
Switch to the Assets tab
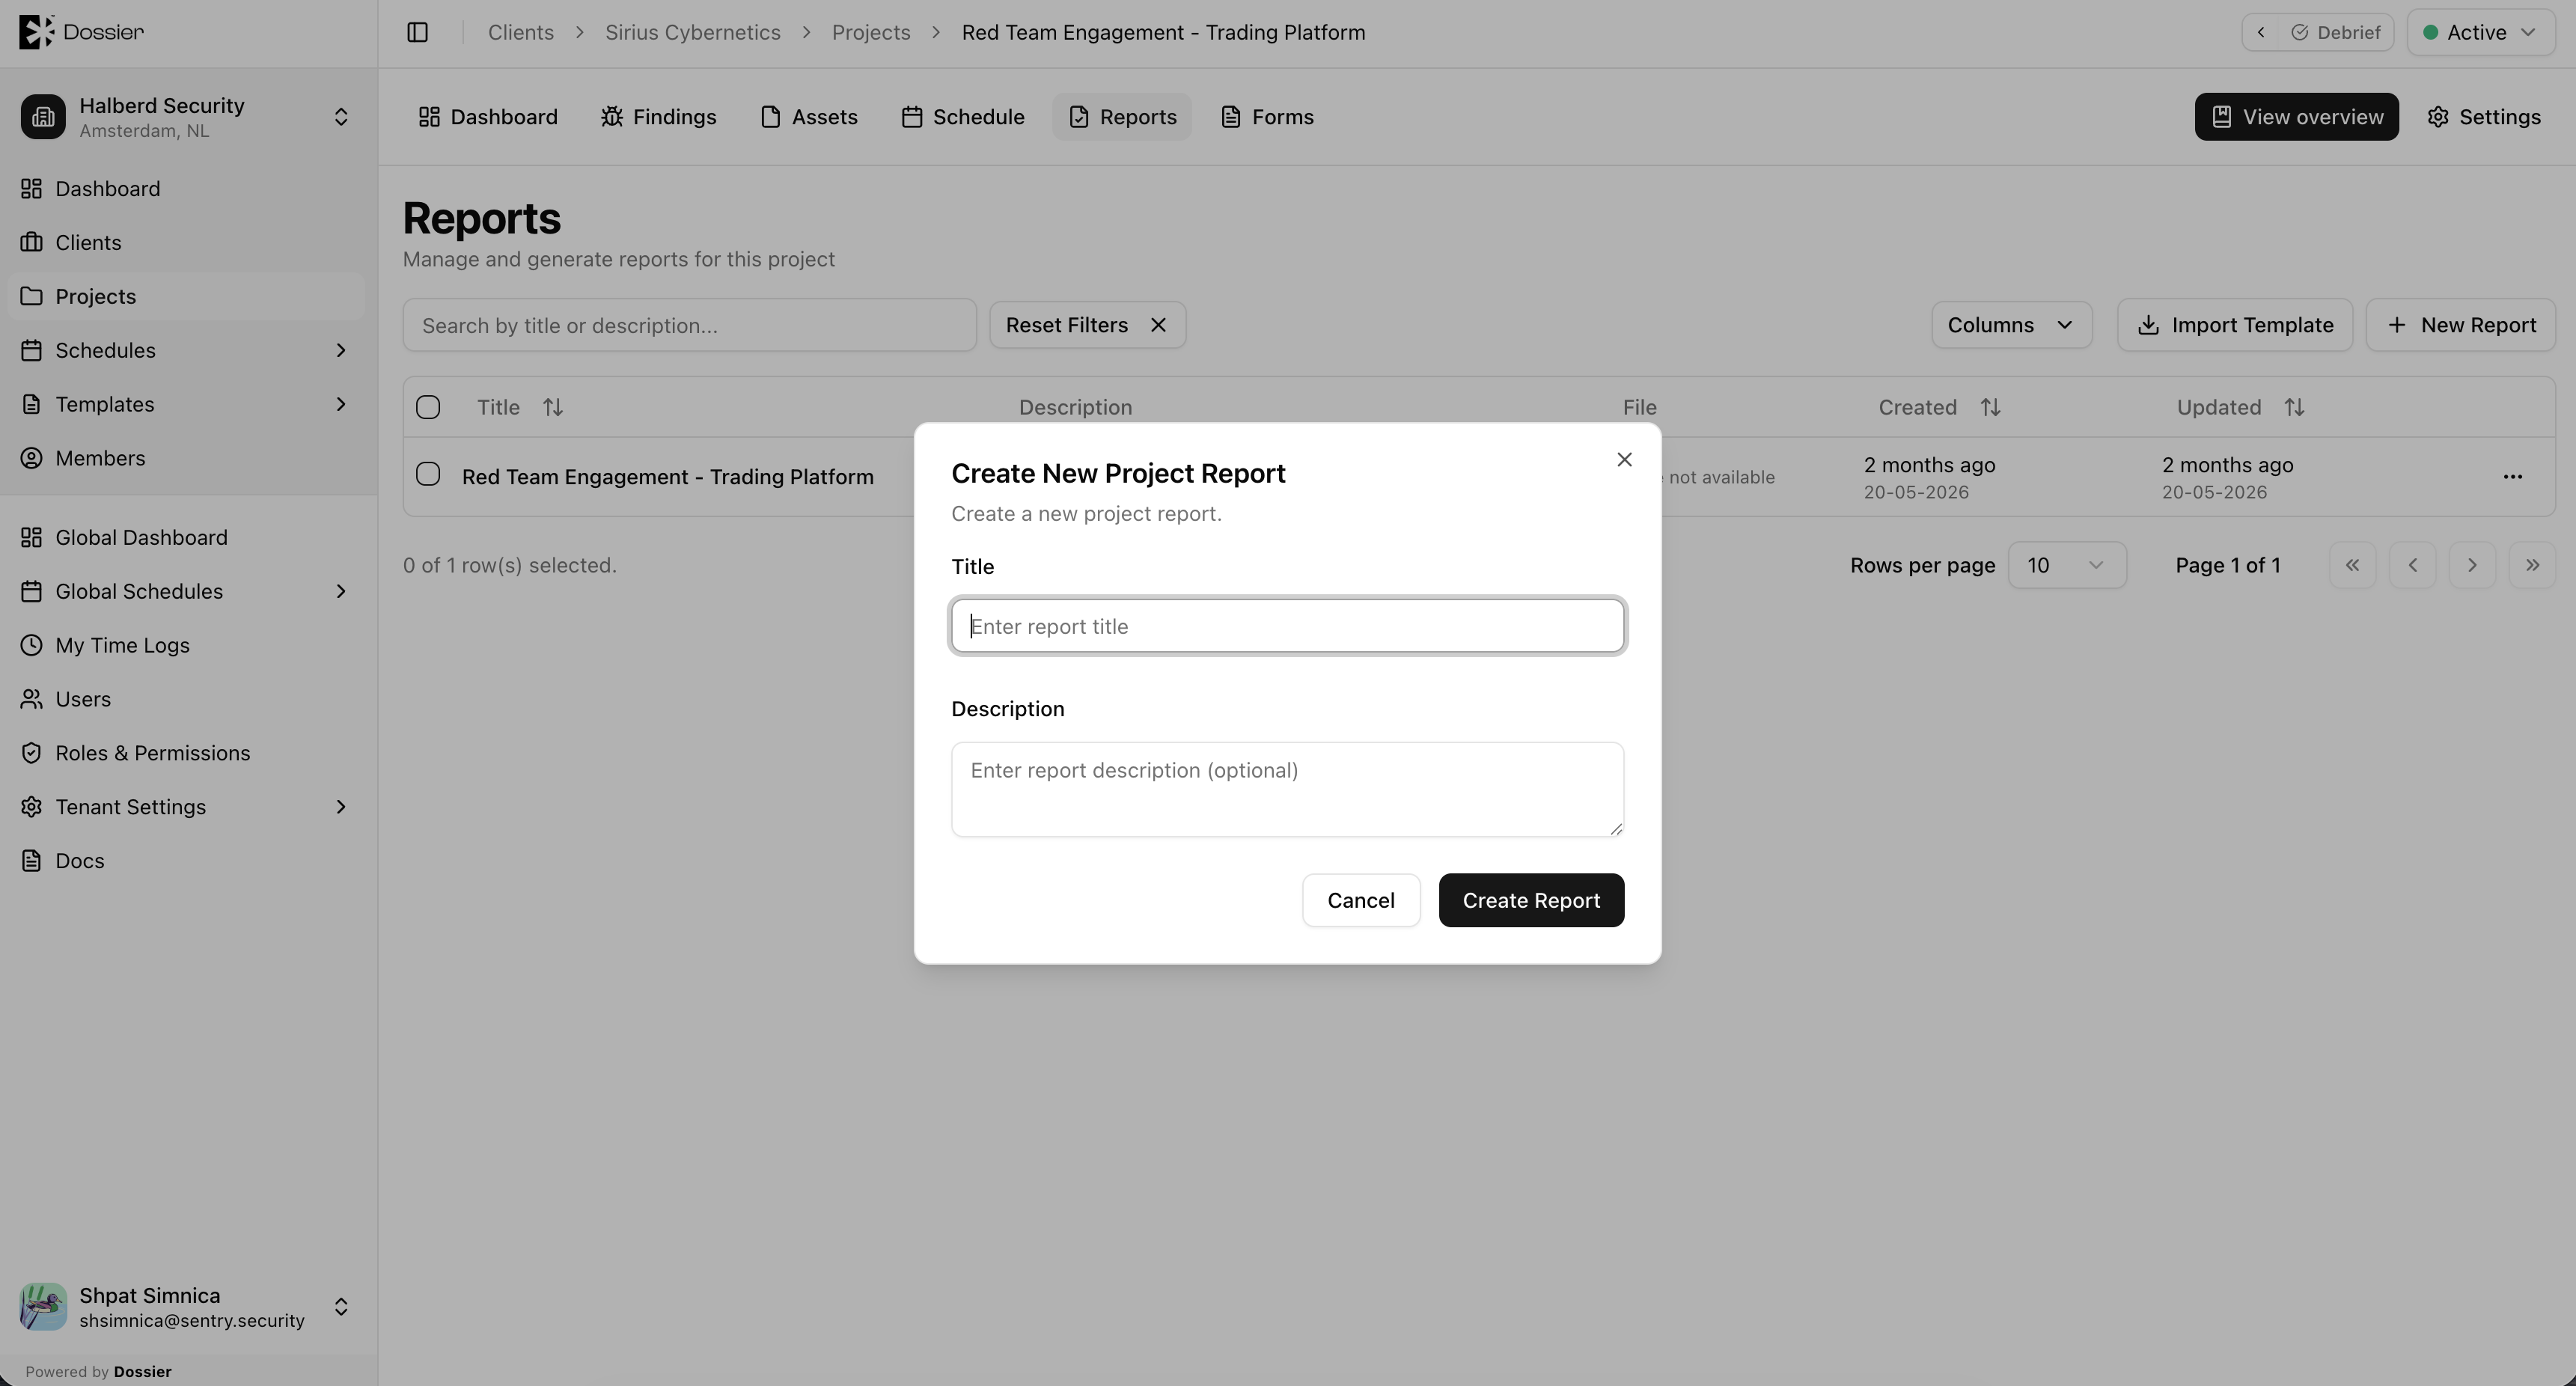tap(808, 117)
